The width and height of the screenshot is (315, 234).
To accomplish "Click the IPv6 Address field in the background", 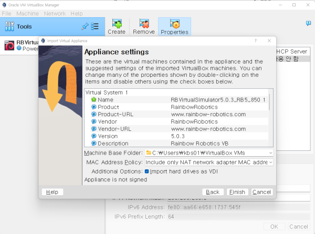I will [238, 207].
